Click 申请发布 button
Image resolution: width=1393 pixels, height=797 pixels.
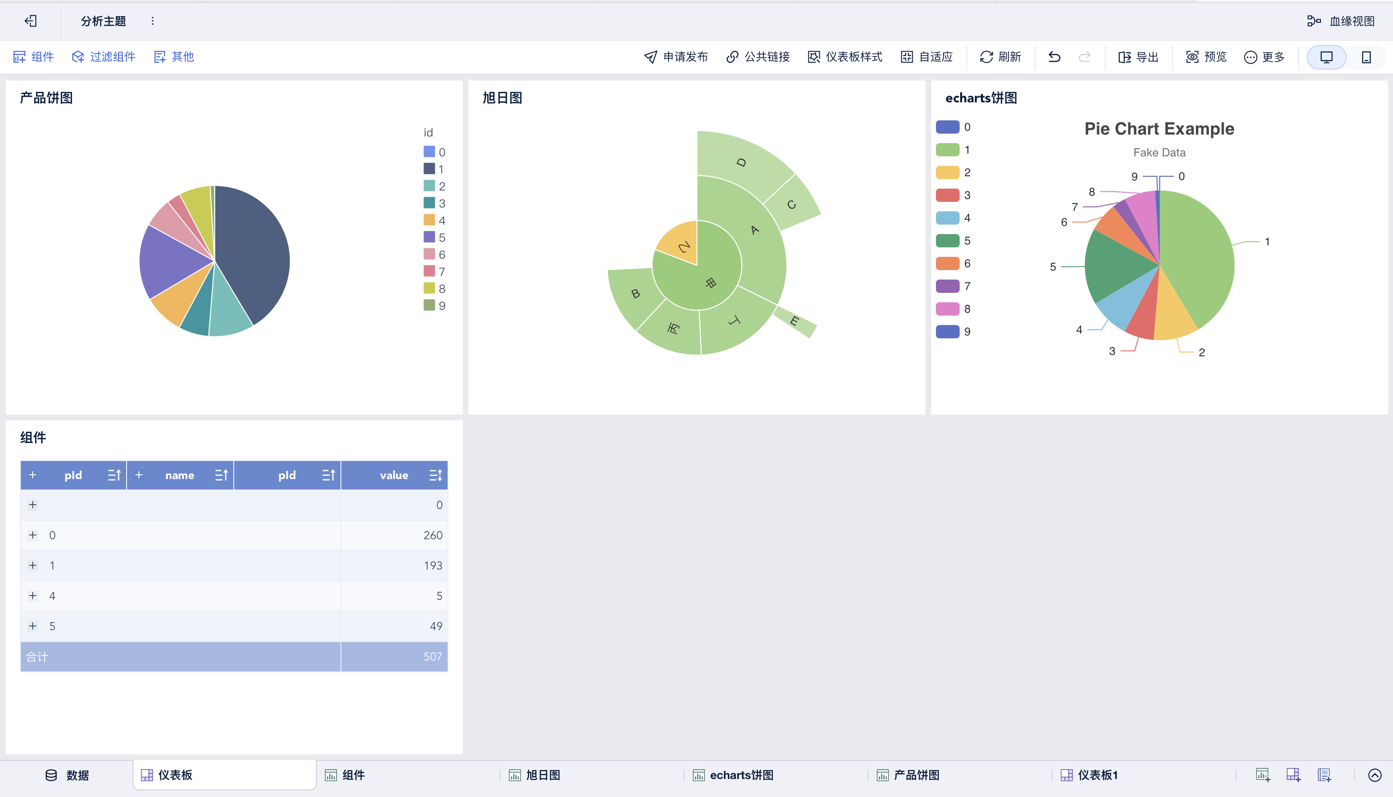(676, 57)
